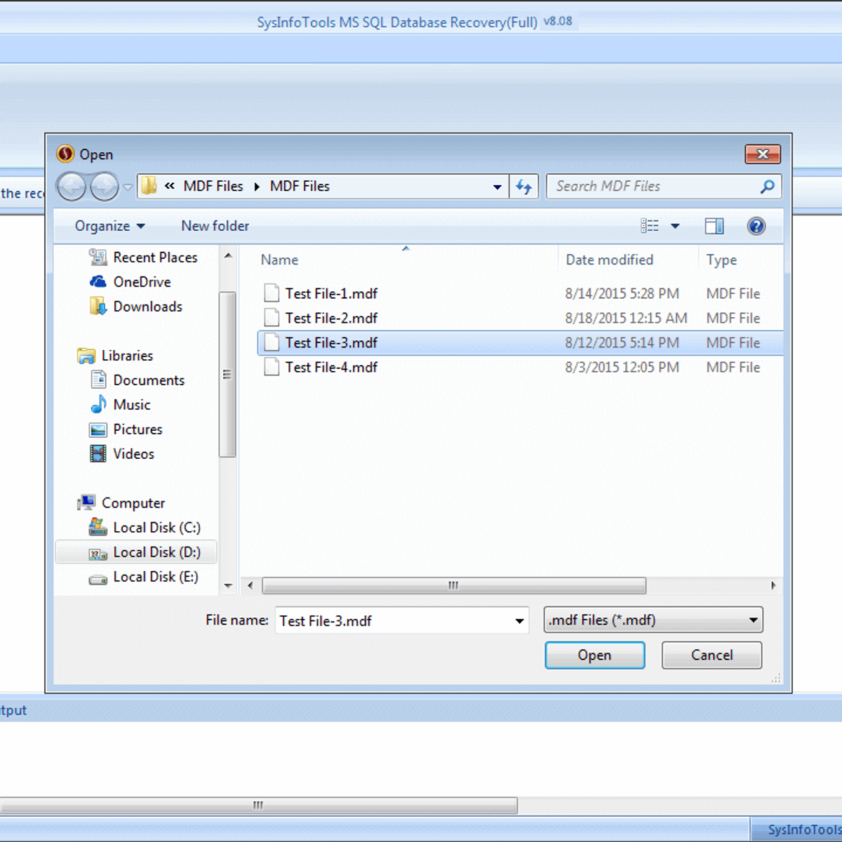Click New folder in the toolbar
842x842 pixels.
[215, 226]
